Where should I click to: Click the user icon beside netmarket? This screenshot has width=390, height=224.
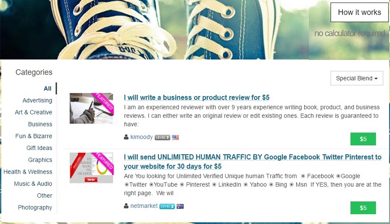[x=126, y=206]
